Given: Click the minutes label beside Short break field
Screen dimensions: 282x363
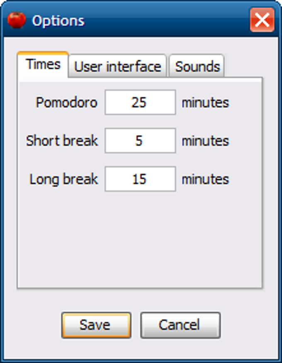Looking at the screenshot, I should point(205,141).
